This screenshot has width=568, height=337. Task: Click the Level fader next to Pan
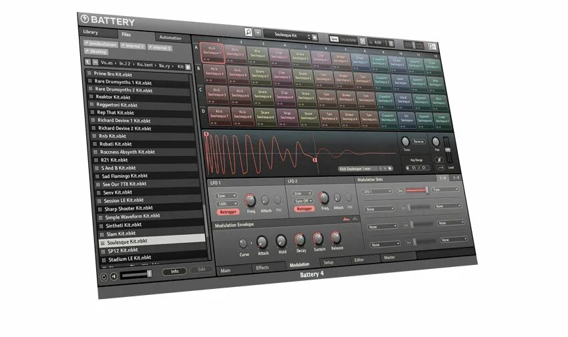447,149
